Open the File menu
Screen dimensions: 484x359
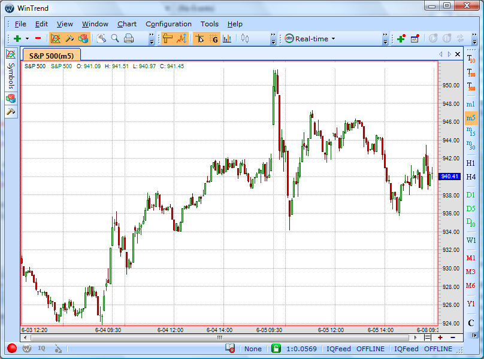(x=20, y=24)
